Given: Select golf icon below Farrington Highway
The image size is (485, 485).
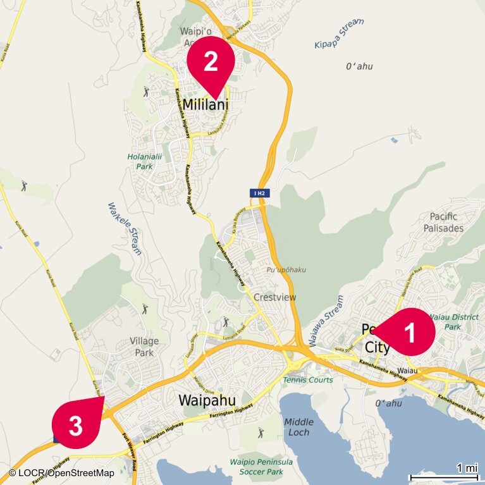Looking at the screenshot, I should point(261,433).
